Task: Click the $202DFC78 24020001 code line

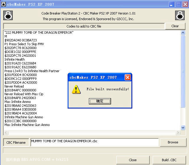Action: [x=20, y=56]
